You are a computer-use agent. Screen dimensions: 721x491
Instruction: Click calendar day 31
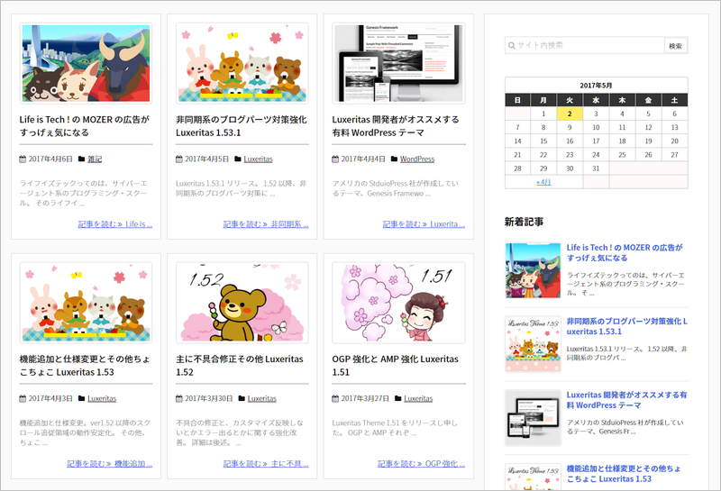tap(596, 168)
